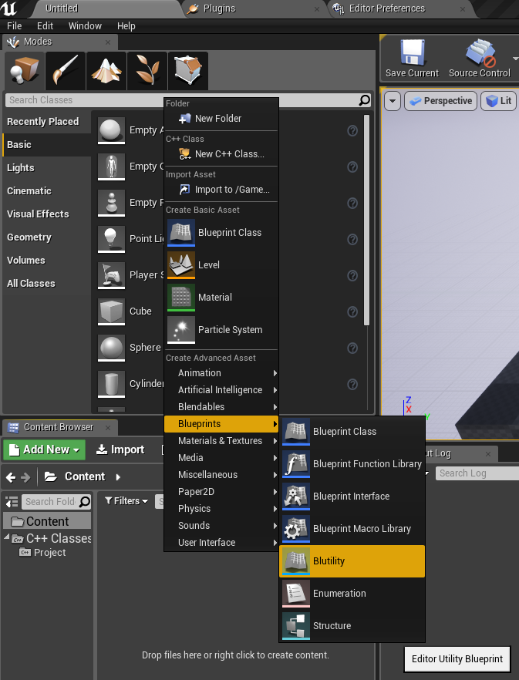Click the search magnifier in Search Classes
The height and width of the screenshot is (680, 519).
coord(365,100)
